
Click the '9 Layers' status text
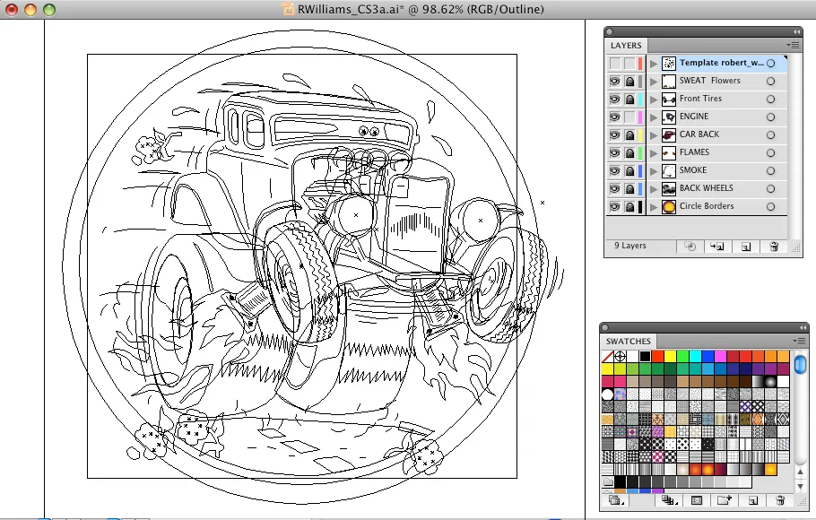pyautogui.click(x=630, y=246)
